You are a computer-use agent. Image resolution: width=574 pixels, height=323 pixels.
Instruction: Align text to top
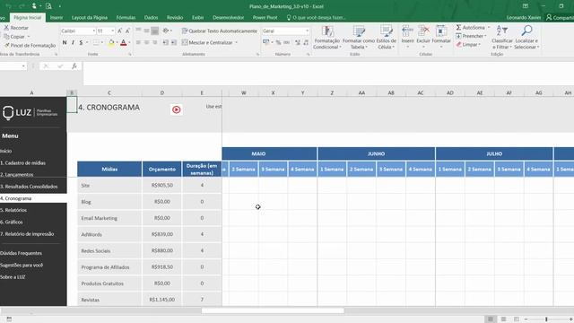pos(138,31)
